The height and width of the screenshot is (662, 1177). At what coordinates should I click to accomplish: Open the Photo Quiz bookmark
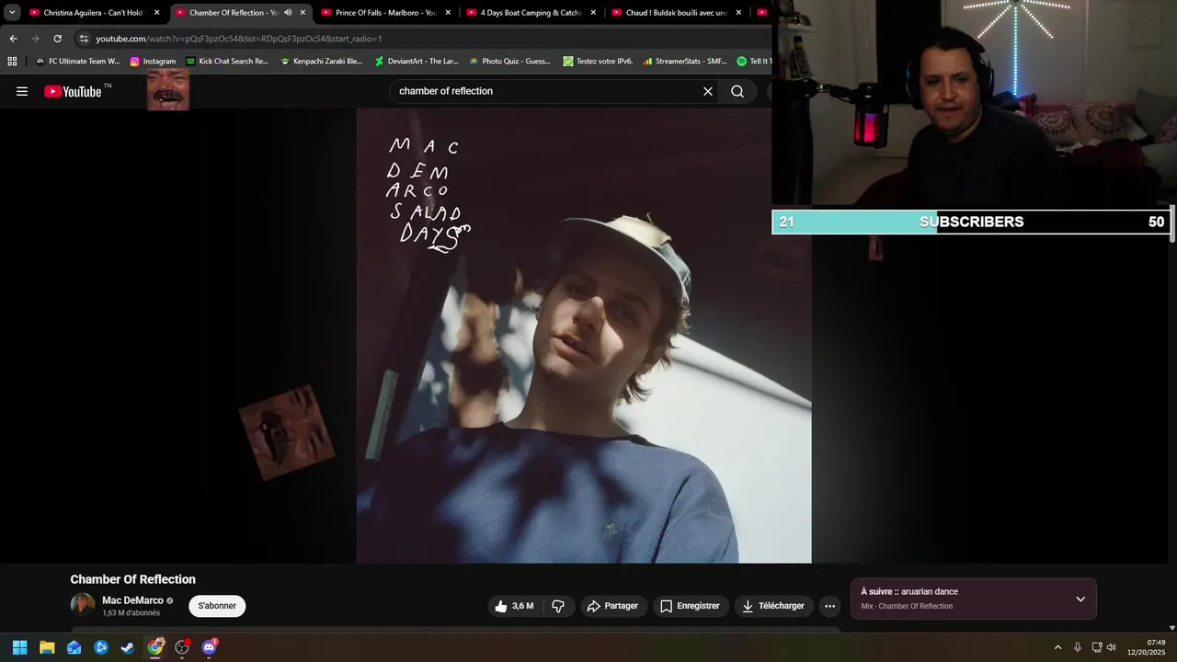509,61
